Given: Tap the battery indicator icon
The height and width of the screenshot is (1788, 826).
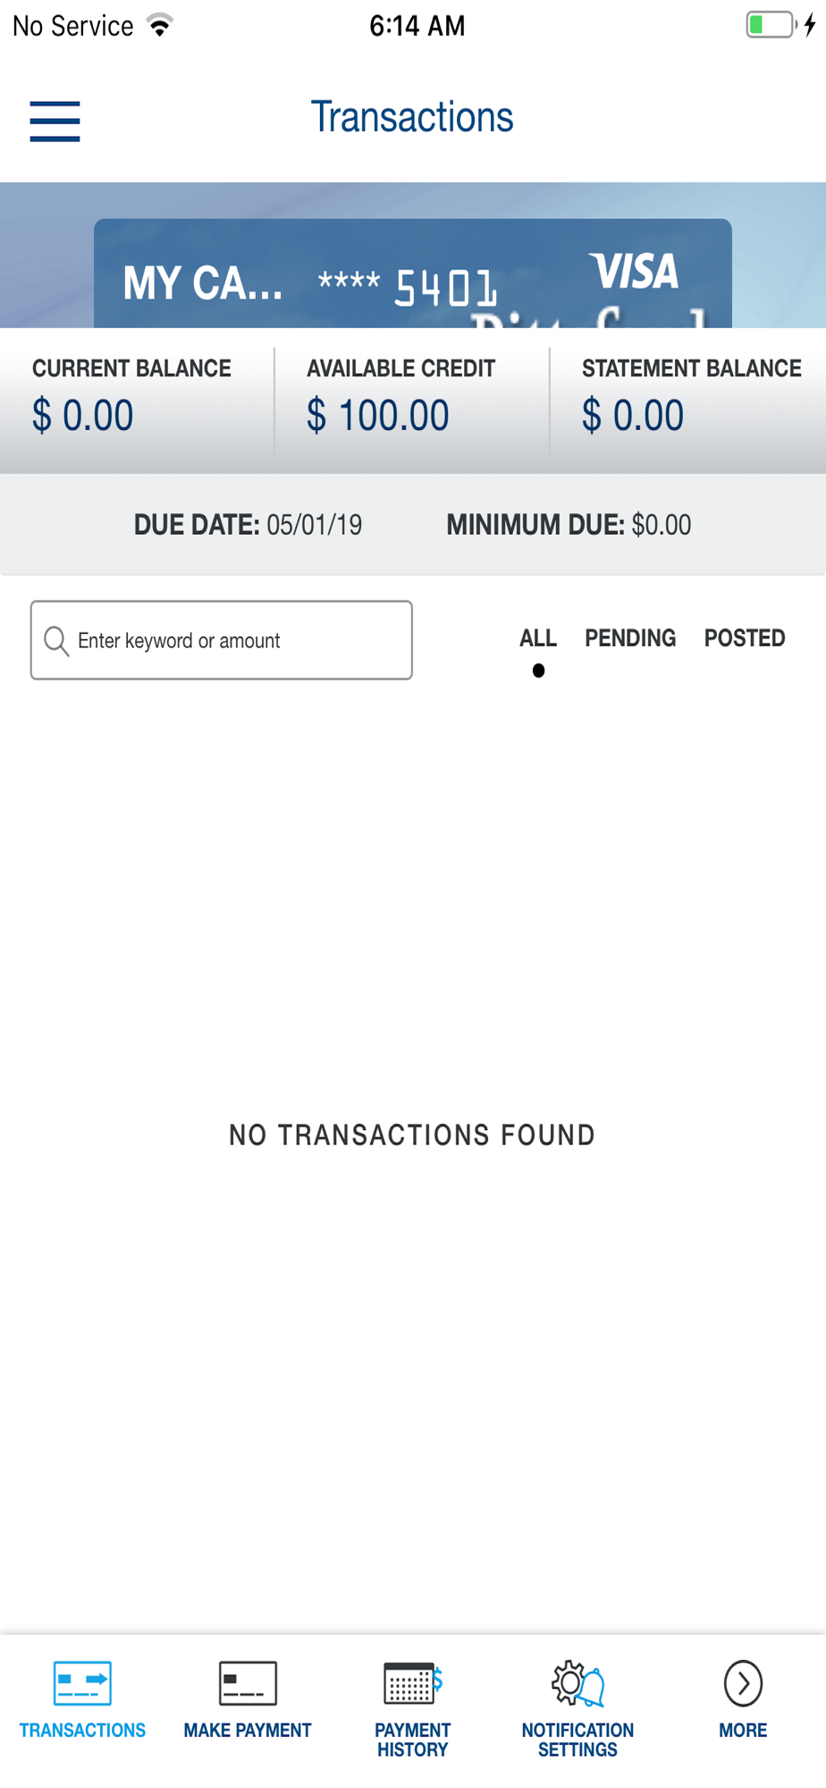Looking at the screenshot, I should [771, 25].
